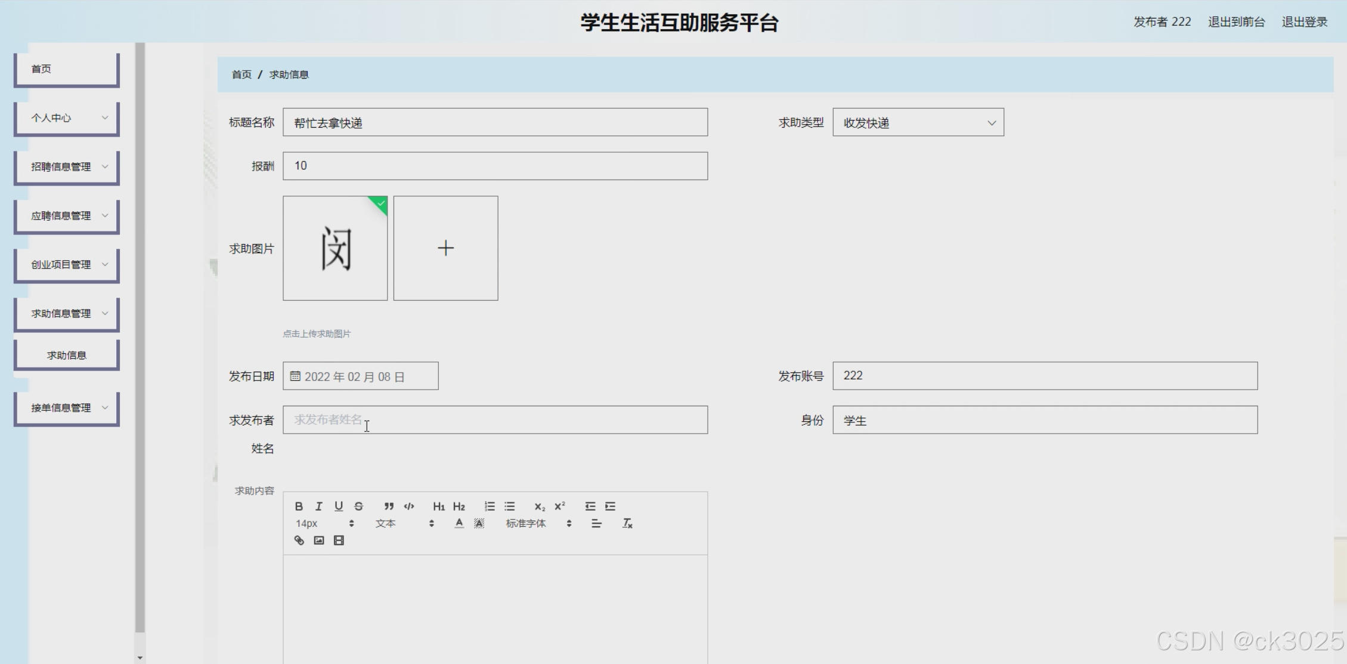Image resolution: width=1347 pixels, height=664 pixels.
Task: Insert a video into the editor
Action: pyautogui.click(x=339, y=541)
